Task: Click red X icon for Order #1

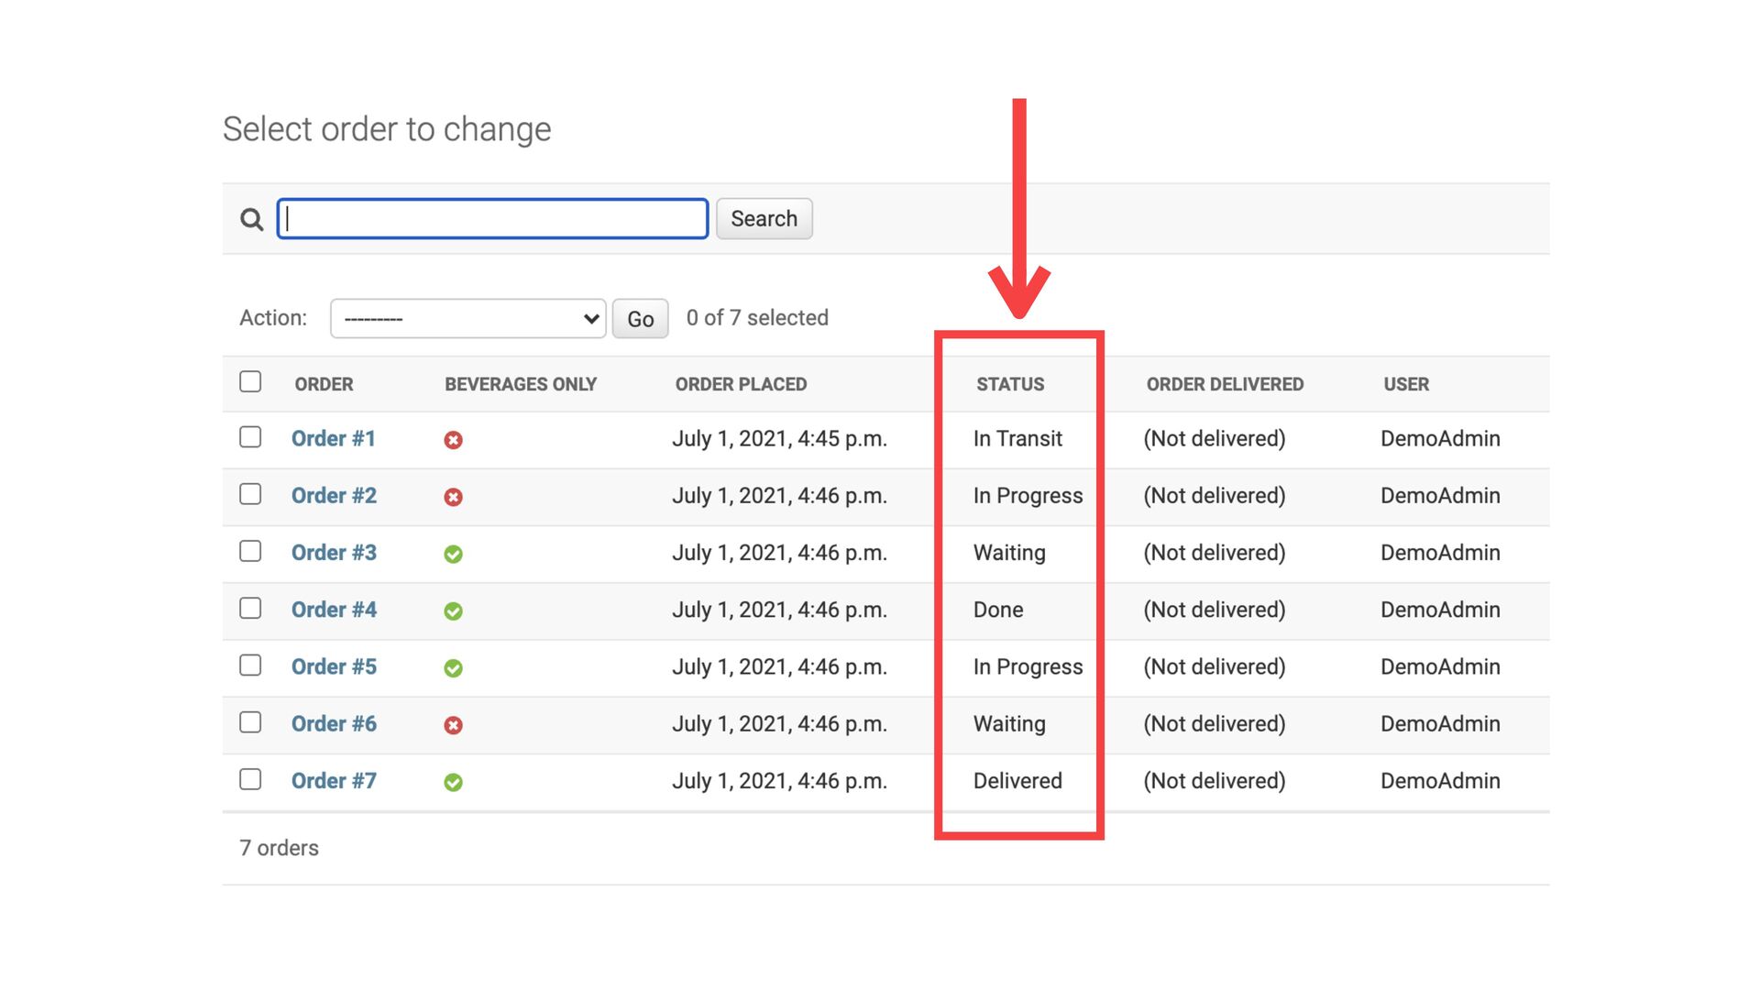Action: pyautogui.click(x=453, y=440)
